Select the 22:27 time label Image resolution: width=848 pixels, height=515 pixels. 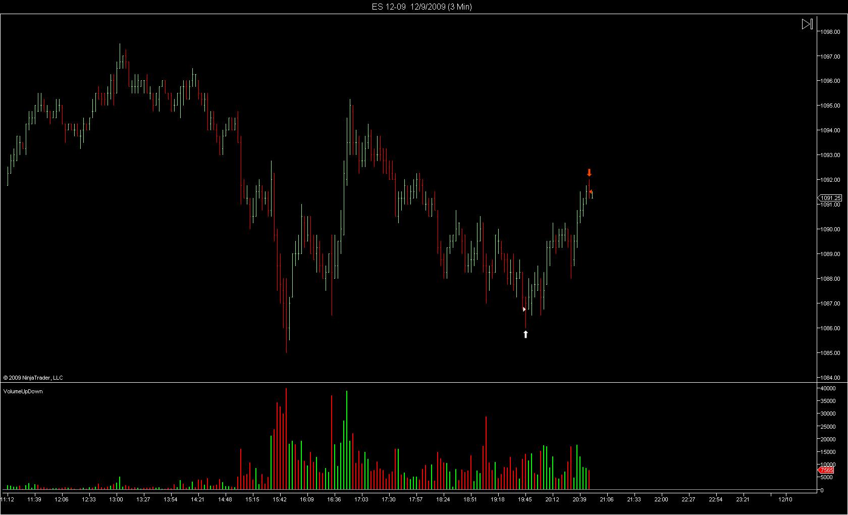click(x=688, y=499)
